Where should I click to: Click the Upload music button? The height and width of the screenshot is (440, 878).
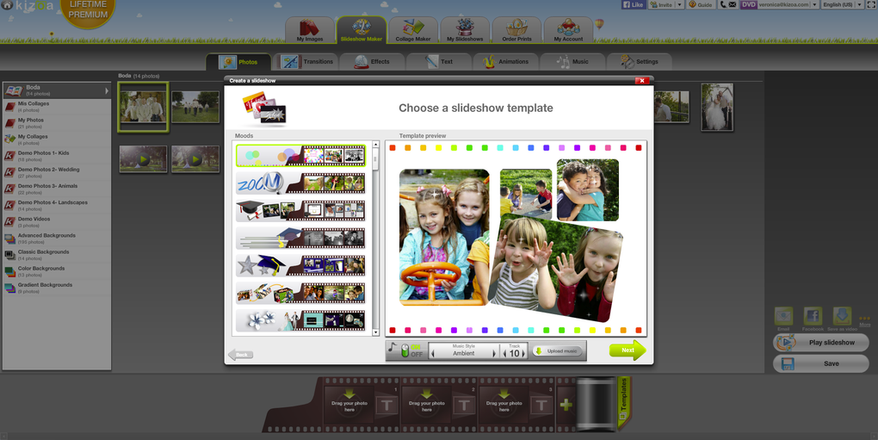coord(557,351)
